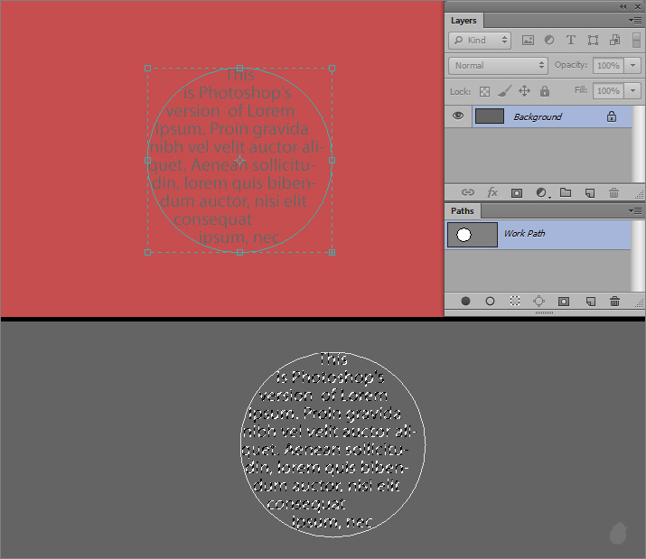
Task: Delete the current path with trash icon
Action: (614, 301)
